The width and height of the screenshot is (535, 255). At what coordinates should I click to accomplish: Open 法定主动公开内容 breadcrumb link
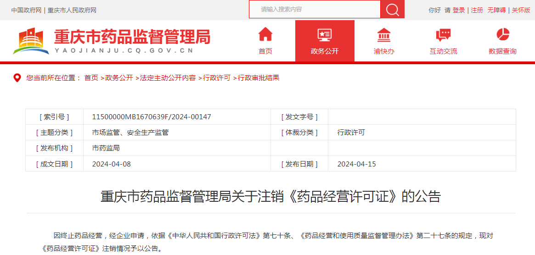tap(168, 78)
